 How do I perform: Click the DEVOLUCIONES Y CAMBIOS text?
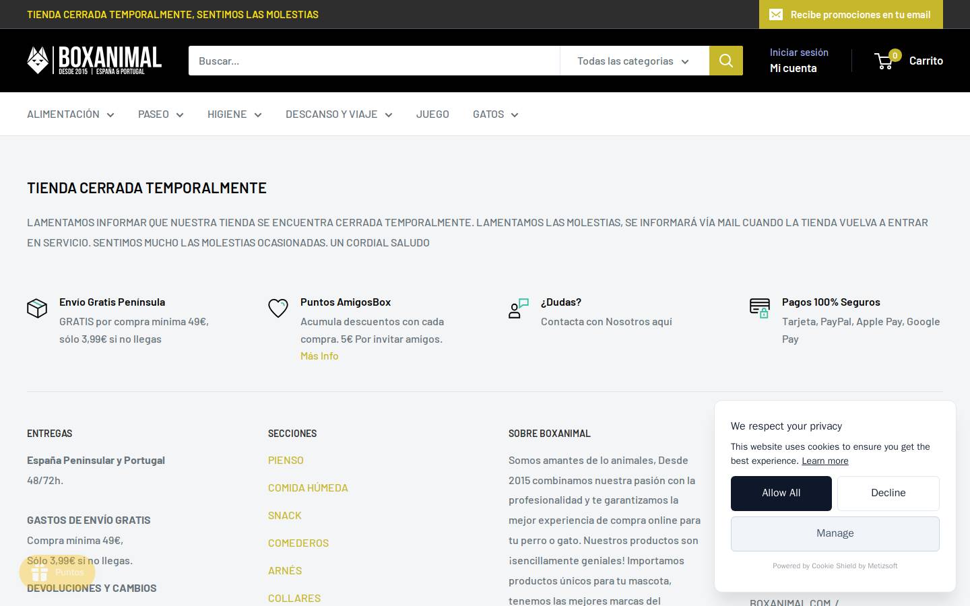(92, 588)
